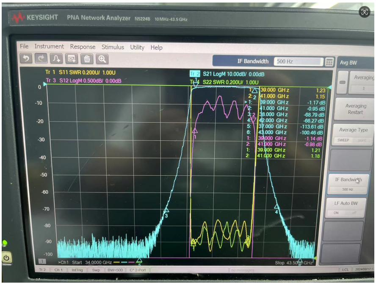376x283 pixels.
Task: Click marker readout 39.000 GHz 1.23 SWR
Action: (287, 90)
